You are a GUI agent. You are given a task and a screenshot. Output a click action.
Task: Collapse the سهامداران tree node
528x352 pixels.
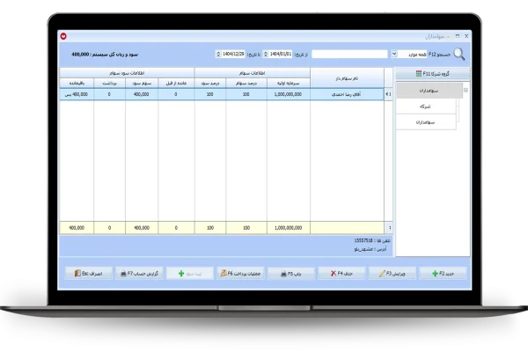(x=466, y=89)
